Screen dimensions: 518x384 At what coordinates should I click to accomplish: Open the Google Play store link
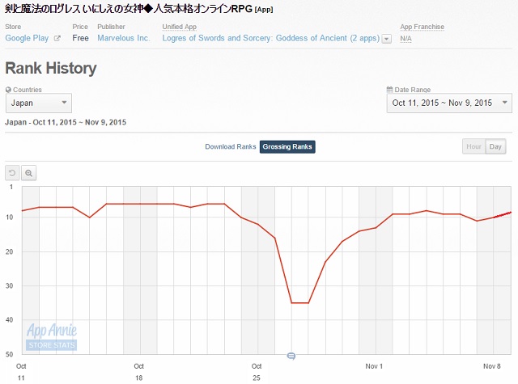[27, 38]
